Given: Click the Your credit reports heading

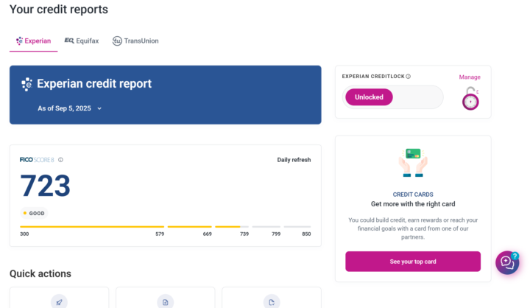Looking at the screenshot, I should click(x=59, y=10).
